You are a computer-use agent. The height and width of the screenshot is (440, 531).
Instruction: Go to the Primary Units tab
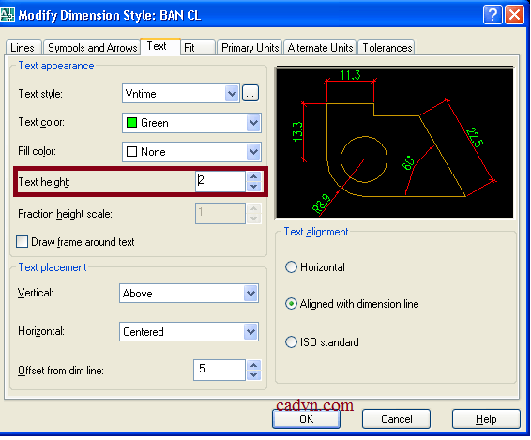point(250,48)
